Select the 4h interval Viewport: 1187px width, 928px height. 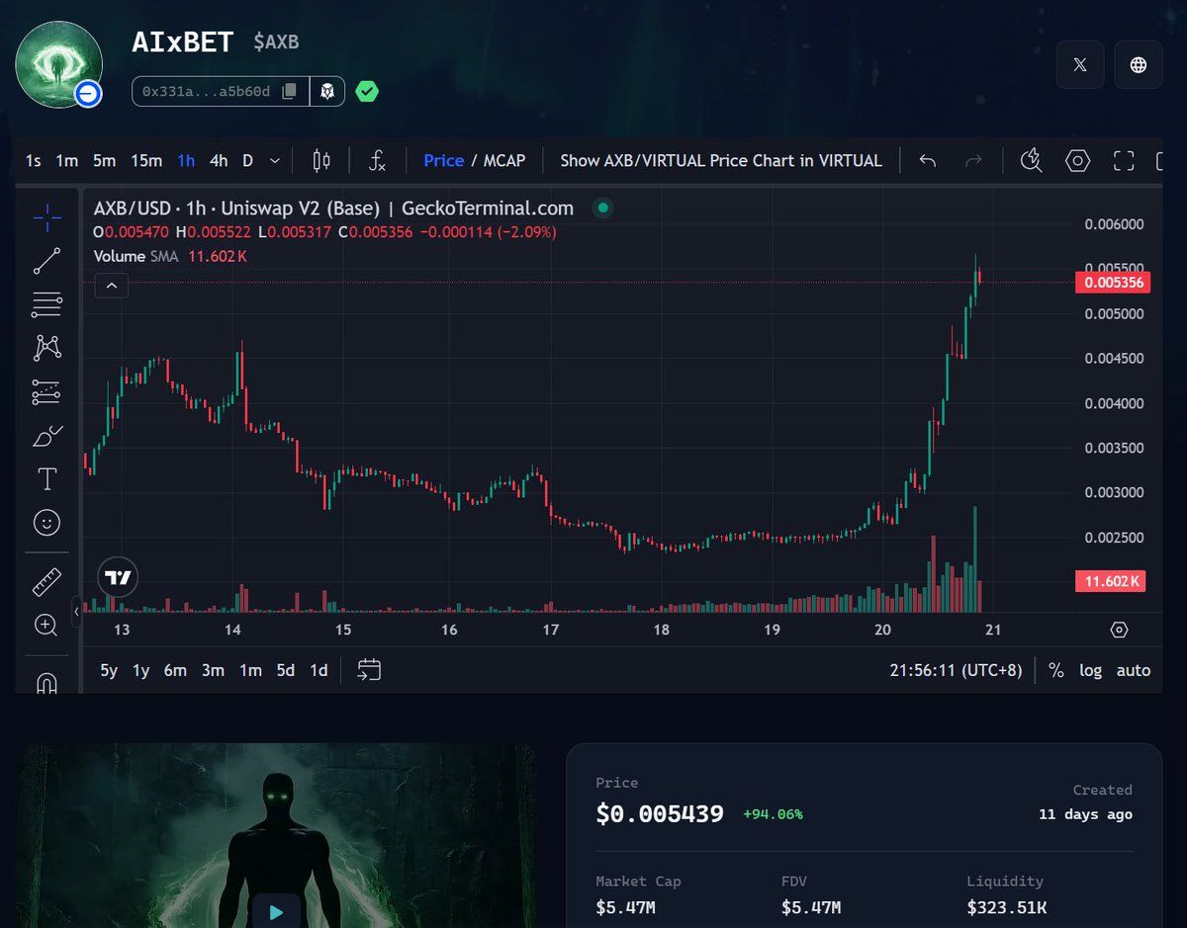(219, 160)
